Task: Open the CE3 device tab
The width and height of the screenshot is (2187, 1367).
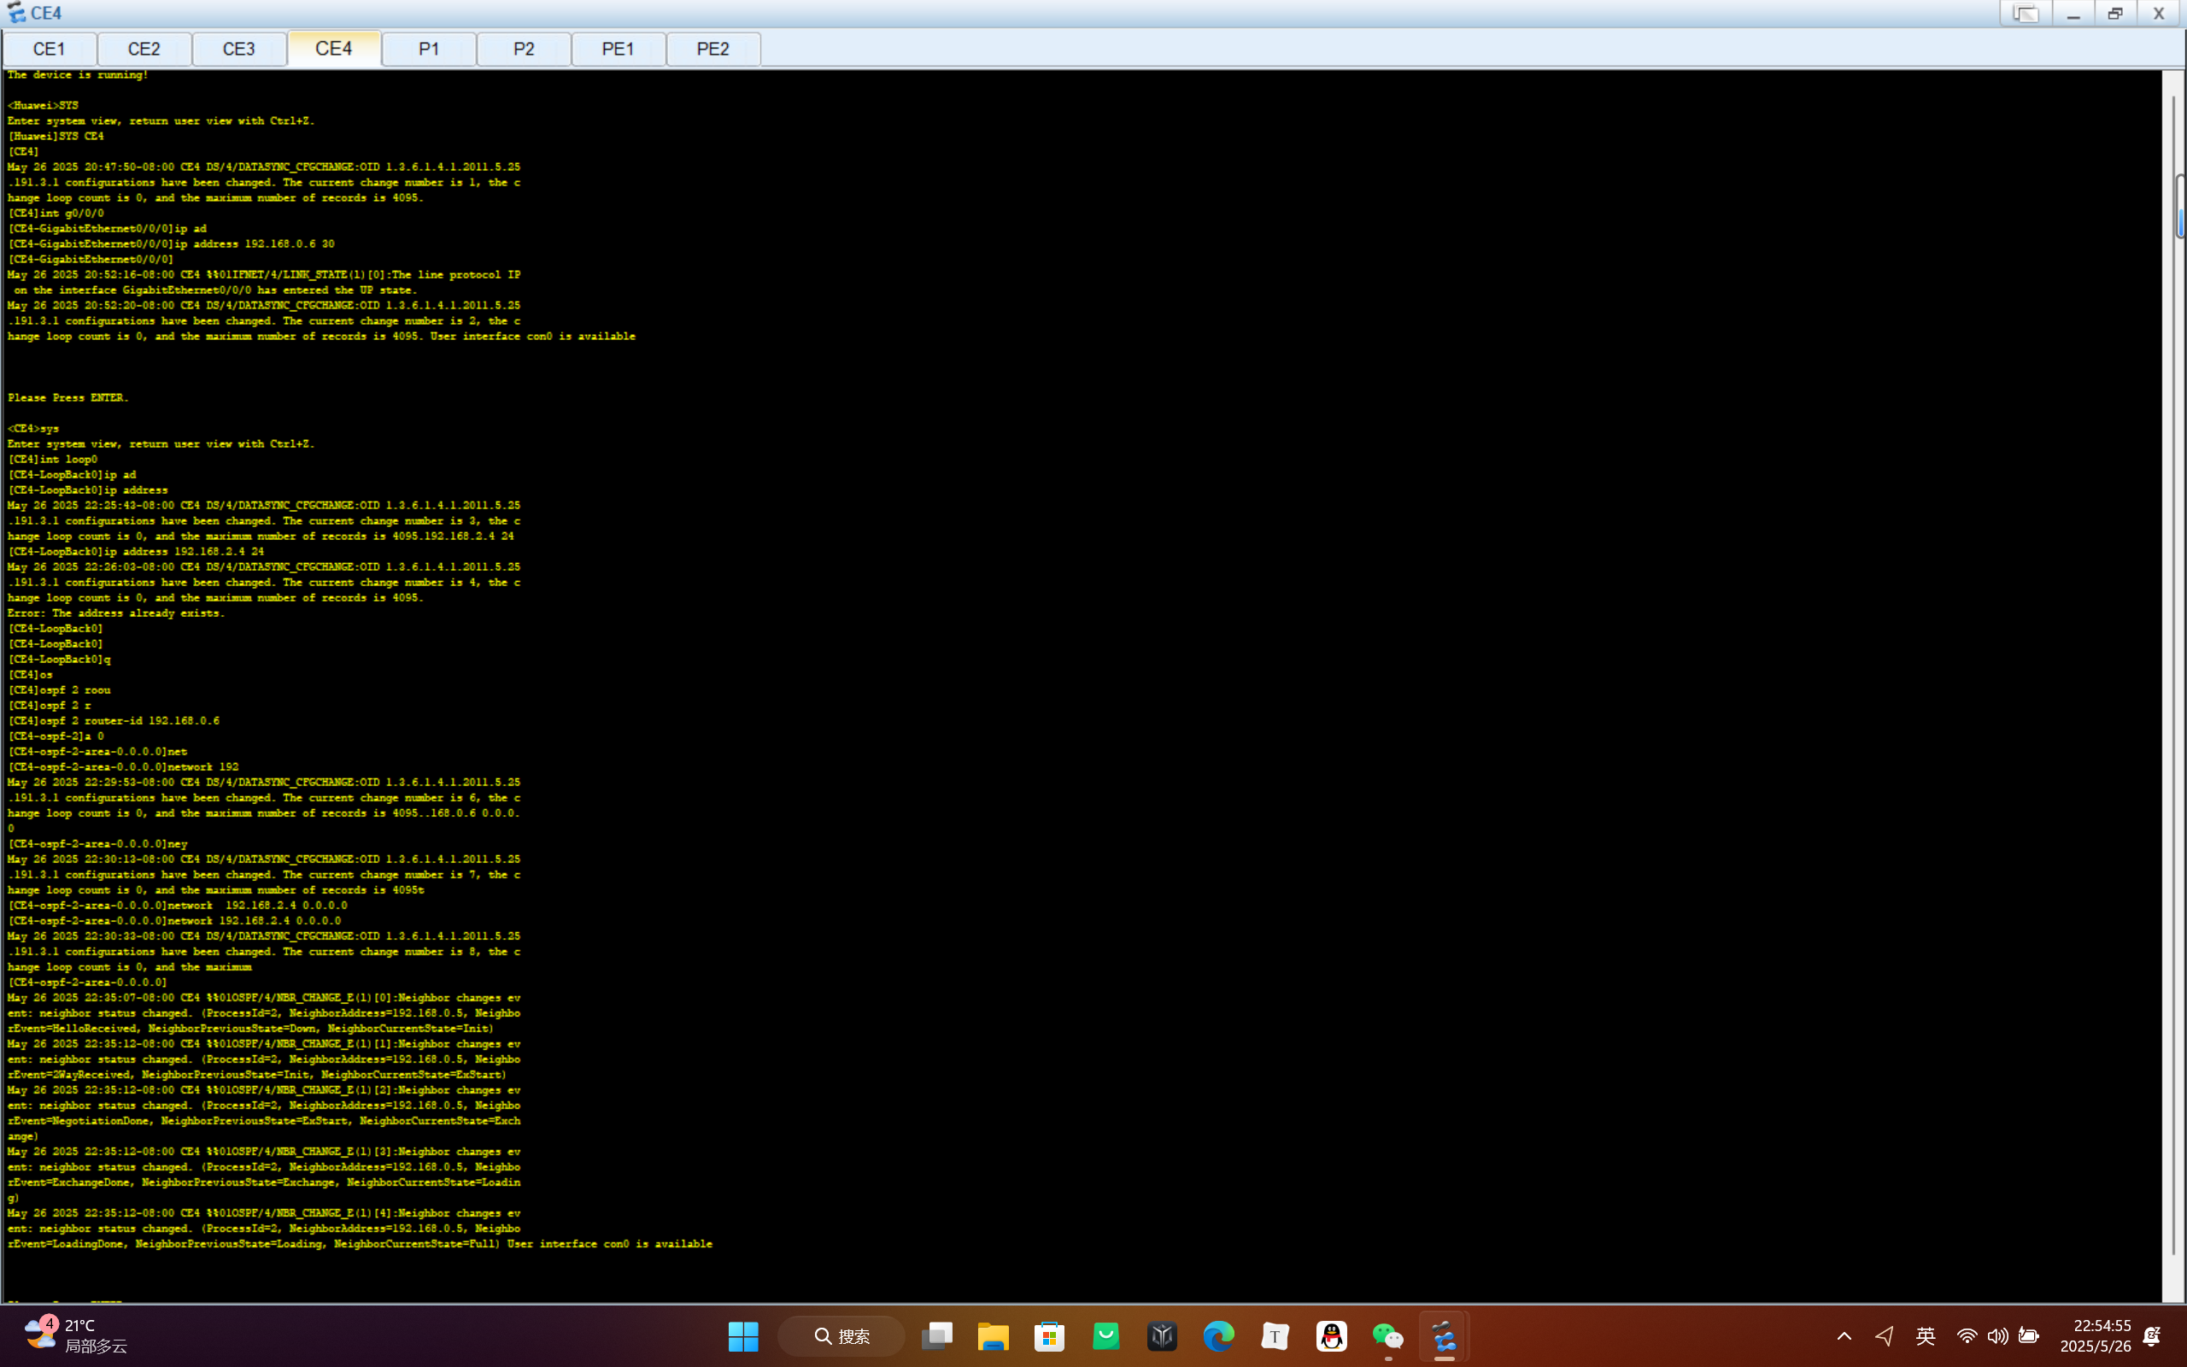Action: tap(239, 49)
